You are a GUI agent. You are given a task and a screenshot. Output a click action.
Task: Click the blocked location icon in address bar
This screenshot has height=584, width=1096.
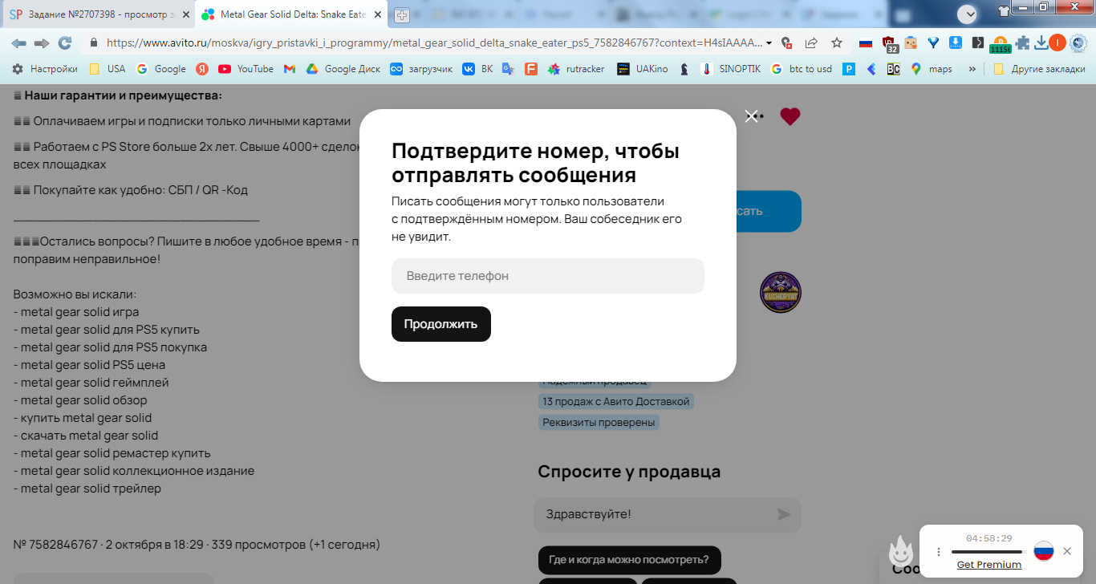(787, 43)
